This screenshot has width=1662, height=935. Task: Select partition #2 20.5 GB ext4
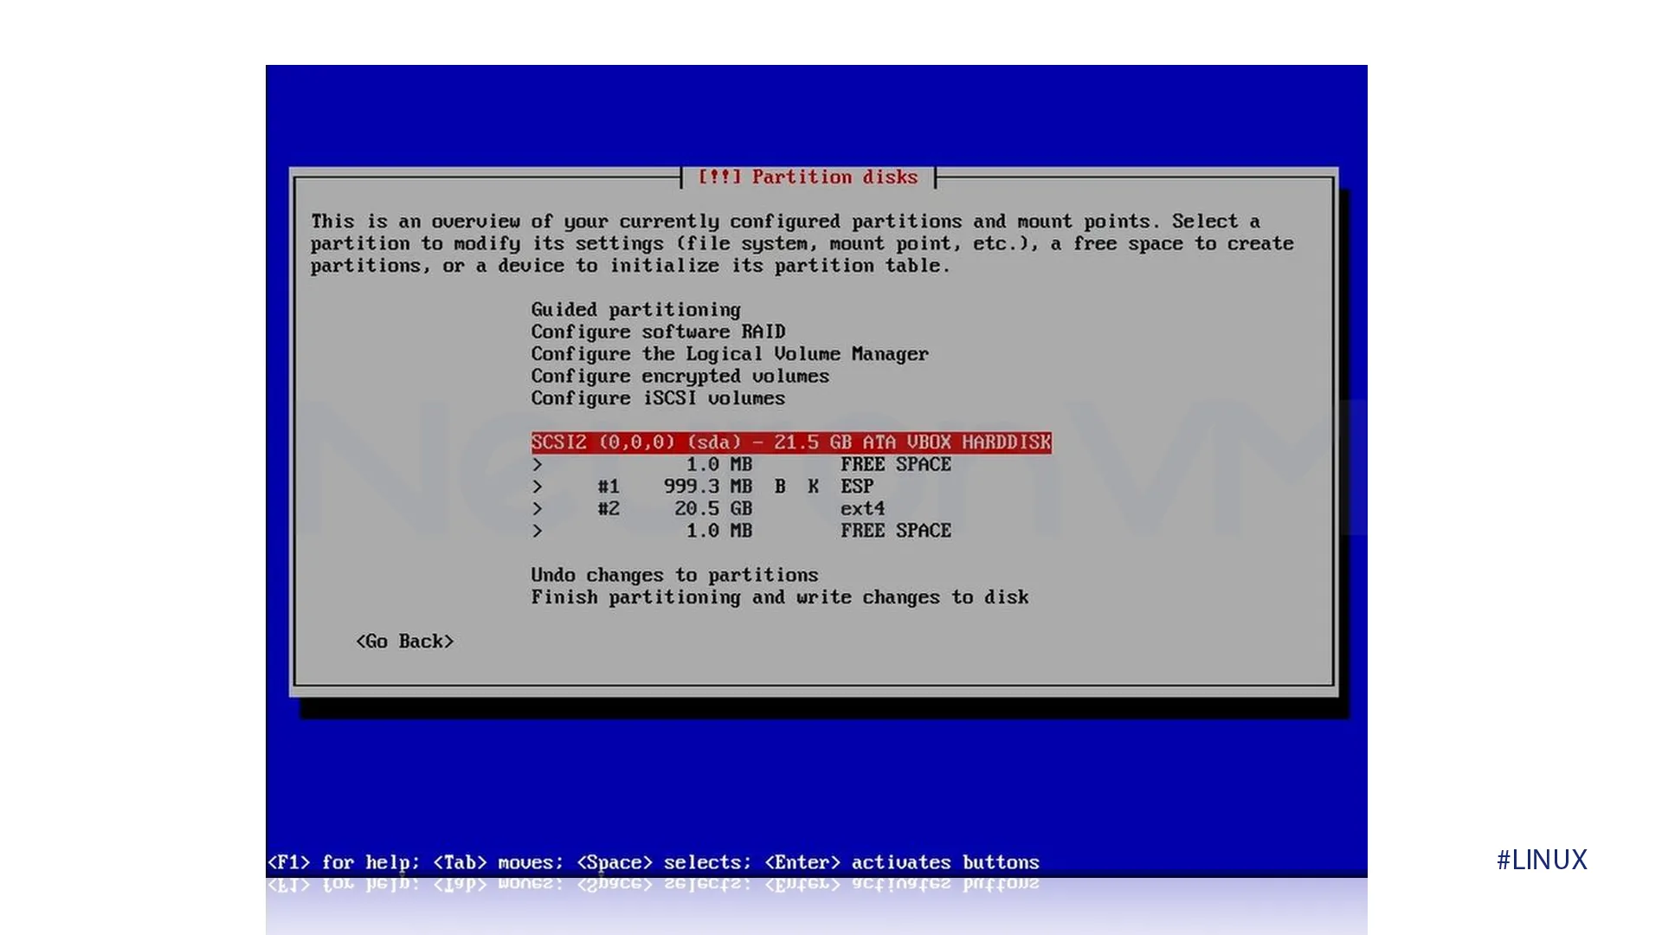point(708,509)
